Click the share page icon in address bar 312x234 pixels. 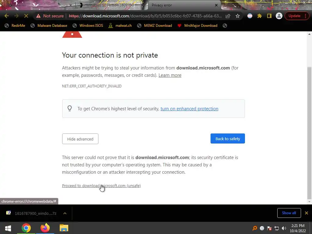(x=228, y=16)
